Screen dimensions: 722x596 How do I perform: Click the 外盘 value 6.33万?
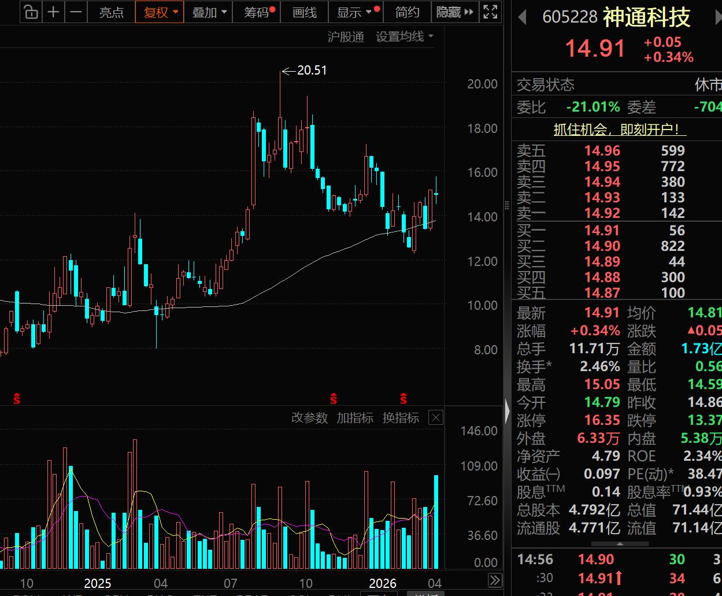point(598,438)
